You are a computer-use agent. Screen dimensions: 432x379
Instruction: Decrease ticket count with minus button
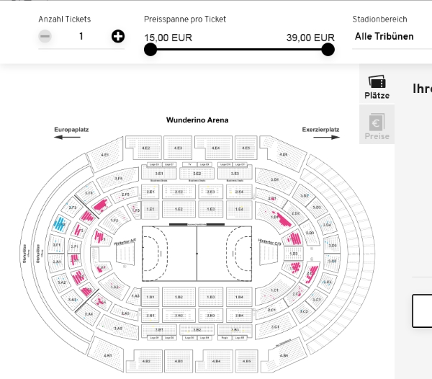[x=45, y=36]
